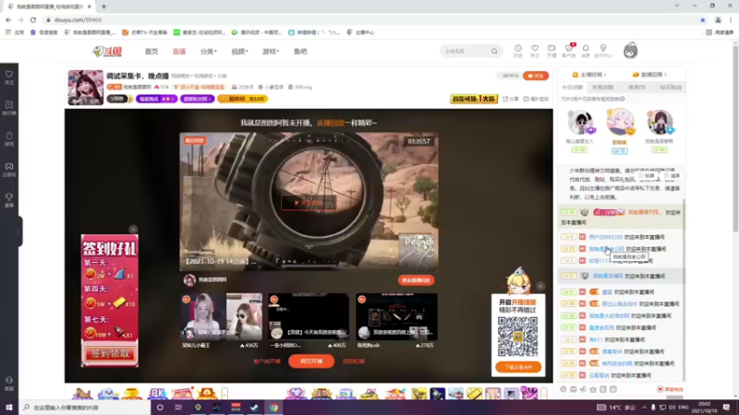The width and height of the screenshot is (739, 415).
Task: Click the 下载斗鱼APP button
Action: pyautogui.click(x=518, y=367)
